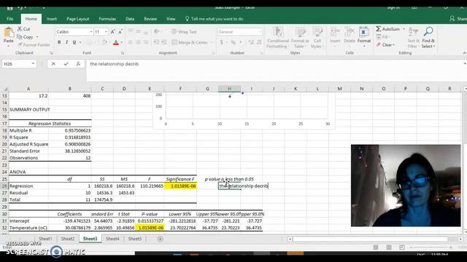Open the Sheet2 tab
This screenshot has width=467, height=262.
click(68, 239)
